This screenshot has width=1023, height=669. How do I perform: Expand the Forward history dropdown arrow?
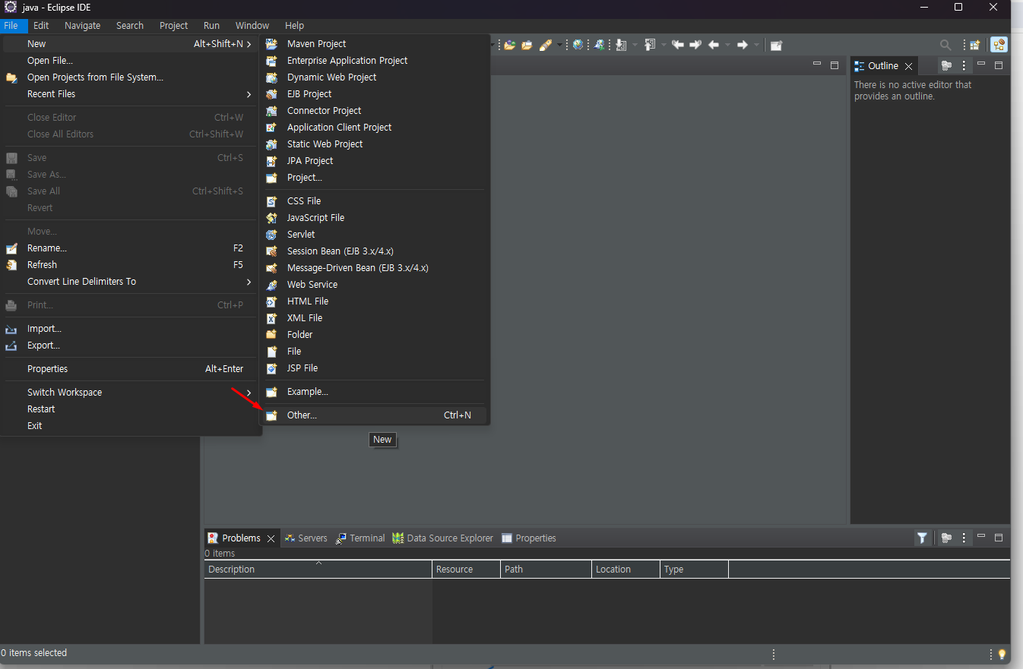tap(756, 45)
